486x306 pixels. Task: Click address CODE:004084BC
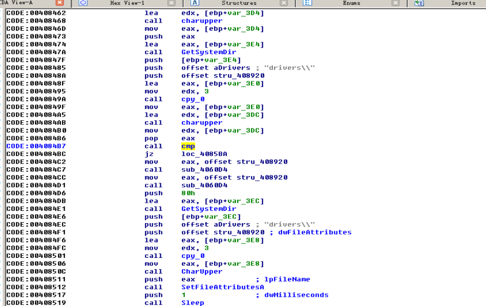coord(36,154)
